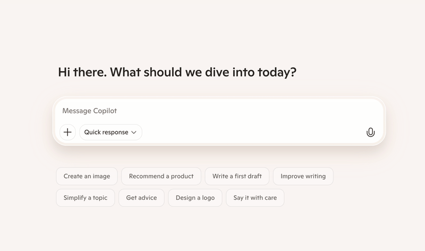The height and width of the screenshot is (251, 425).
Task: Start voice input with microphone icon
Action: pyautogui.click(x=370, y=132)
